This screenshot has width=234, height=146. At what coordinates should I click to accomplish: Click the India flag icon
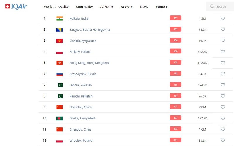[x=59, y=18]
